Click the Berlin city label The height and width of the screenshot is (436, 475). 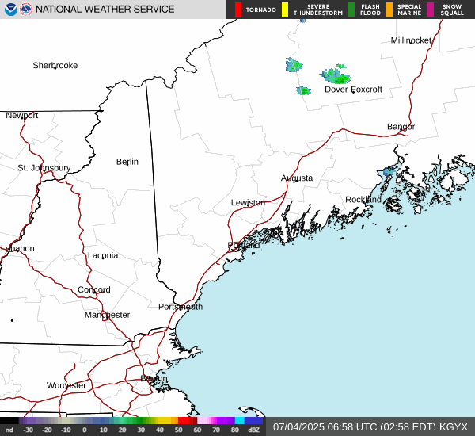[x=127, y=162]
